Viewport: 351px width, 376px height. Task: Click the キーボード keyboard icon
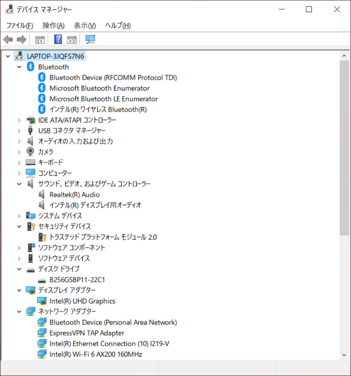pyautogui.click(x=31, y=162)
